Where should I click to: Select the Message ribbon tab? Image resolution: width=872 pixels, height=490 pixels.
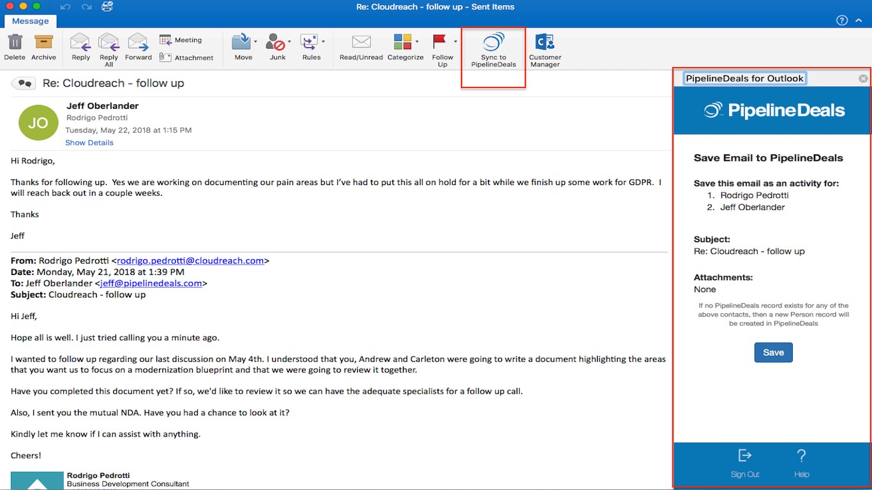(x=30, y=21)
